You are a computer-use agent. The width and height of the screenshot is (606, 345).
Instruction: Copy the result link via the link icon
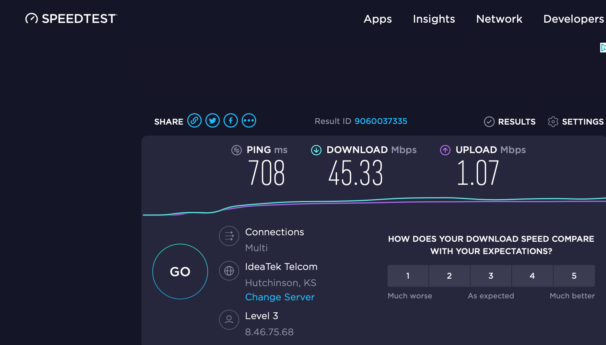(195, 120)
